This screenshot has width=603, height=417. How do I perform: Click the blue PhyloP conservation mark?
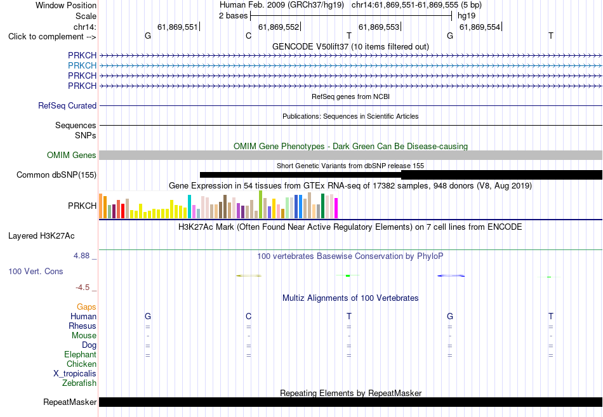[x=451, y=276]
